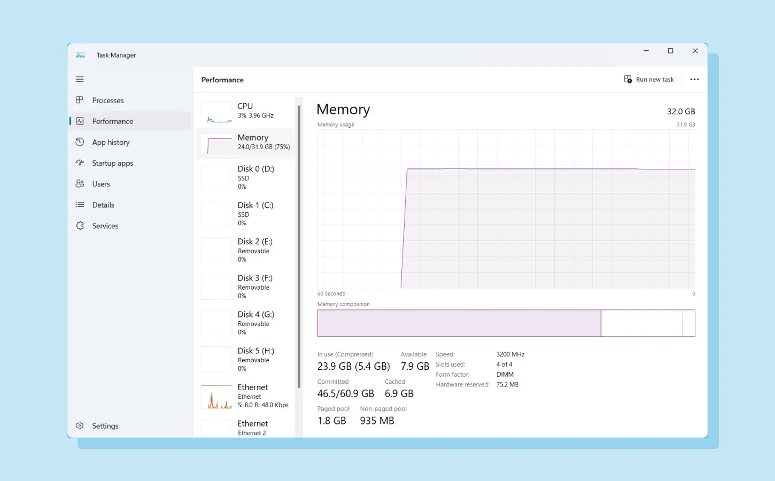775x481 pixels.
Task: Click Run new task
Action: [x=648, y=79]
